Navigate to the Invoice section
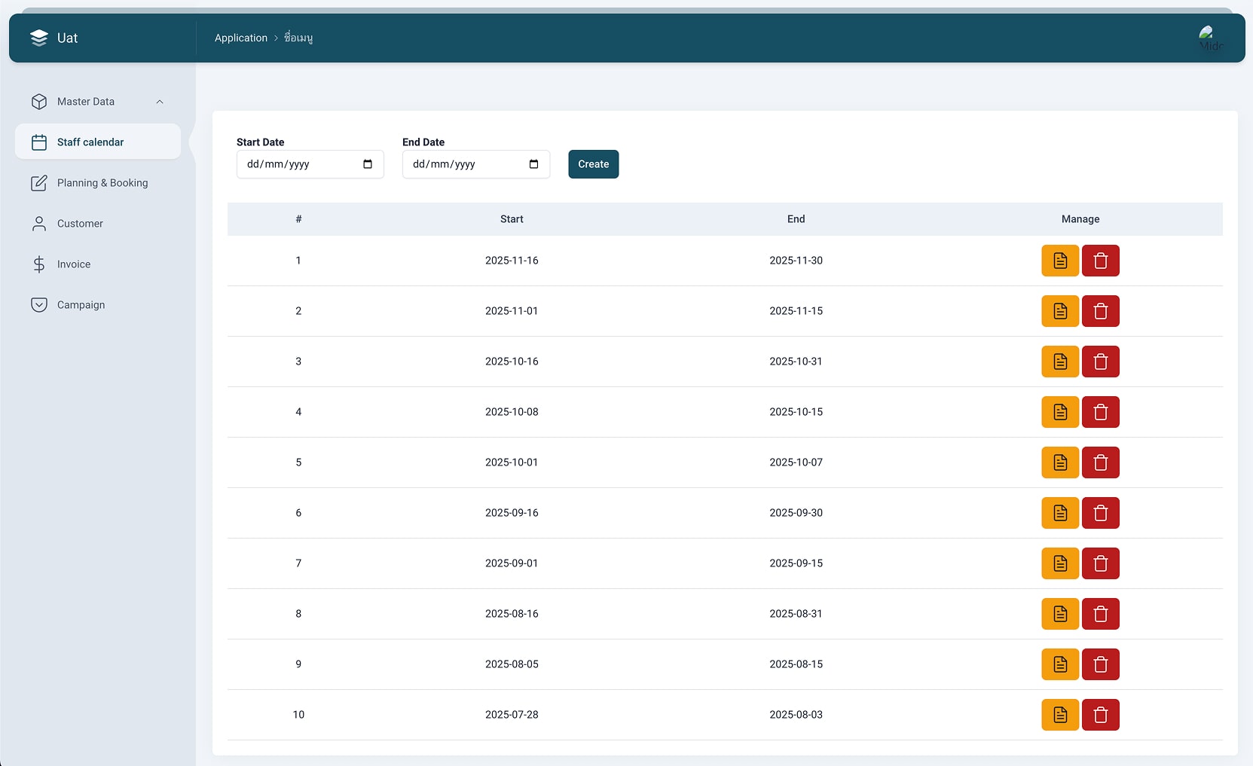This screenshot has height=766, width=1253. (x=74, y=264)
